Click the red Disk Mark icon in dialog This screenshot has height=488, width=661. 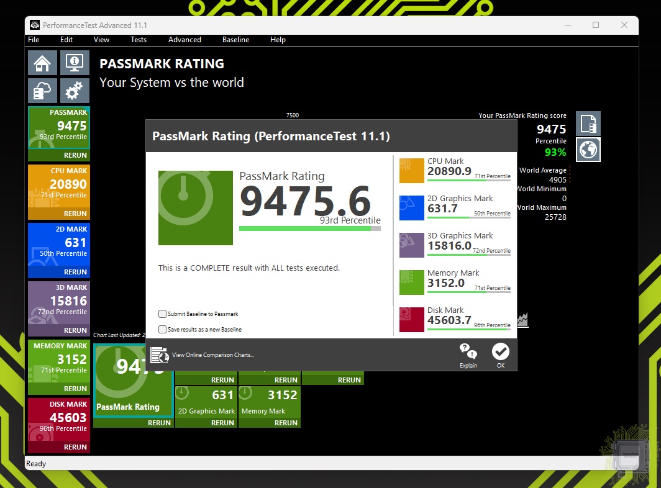(x=411, y=320)
